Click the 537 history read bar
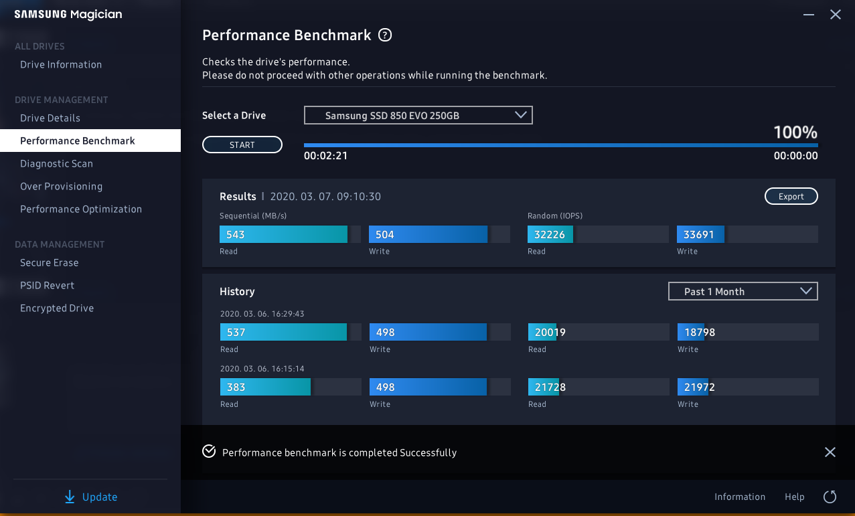 [291, 332]
